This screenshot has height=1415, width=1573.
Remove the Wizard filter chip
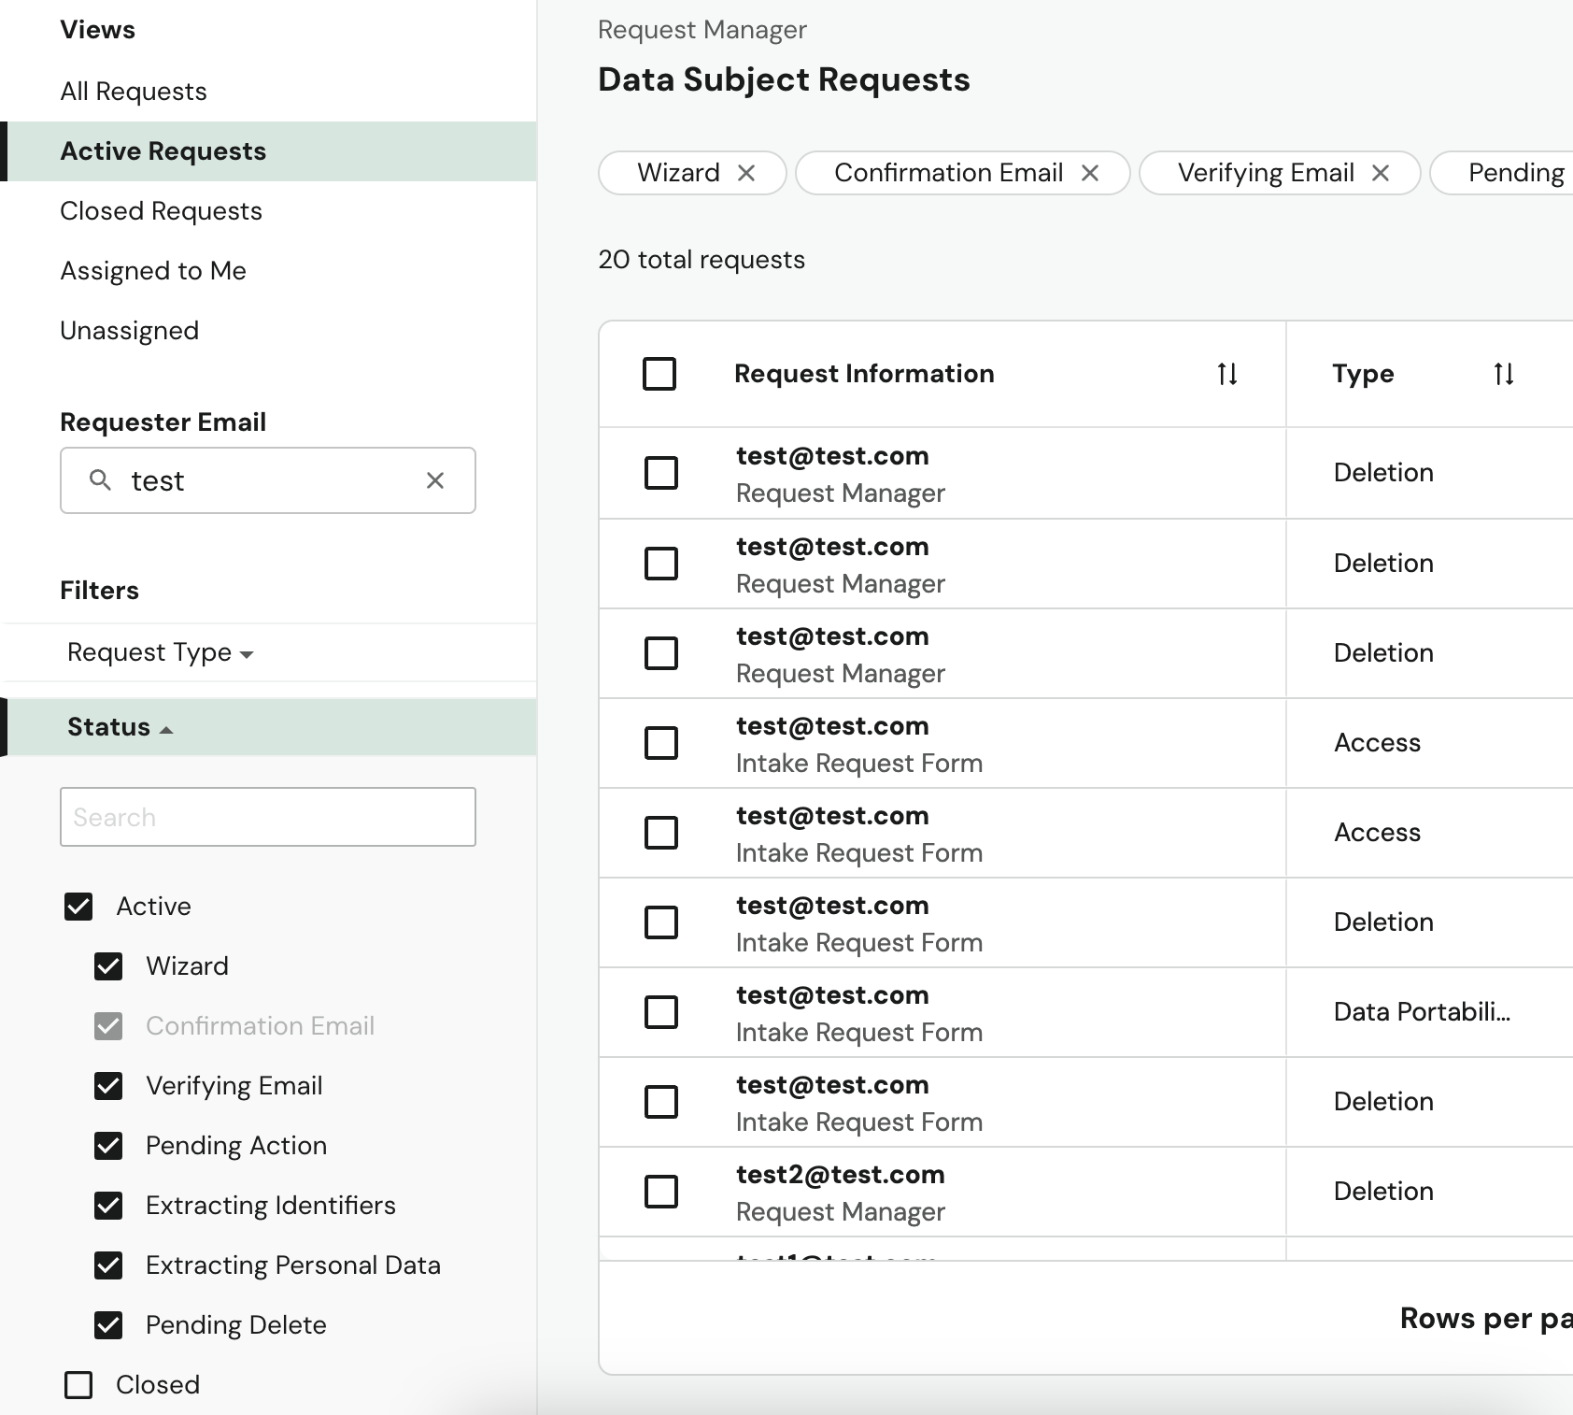(x=746, y=173)
